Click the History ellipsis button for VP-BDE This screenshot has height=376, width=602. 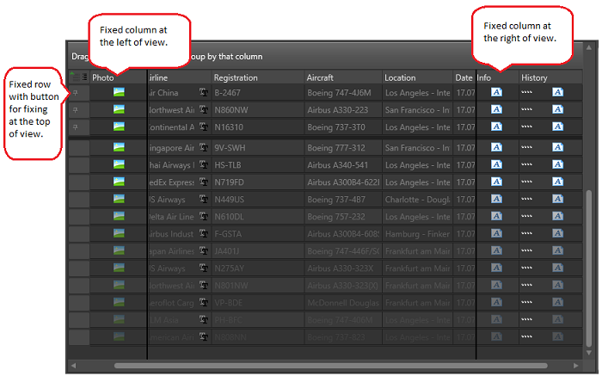526,302
